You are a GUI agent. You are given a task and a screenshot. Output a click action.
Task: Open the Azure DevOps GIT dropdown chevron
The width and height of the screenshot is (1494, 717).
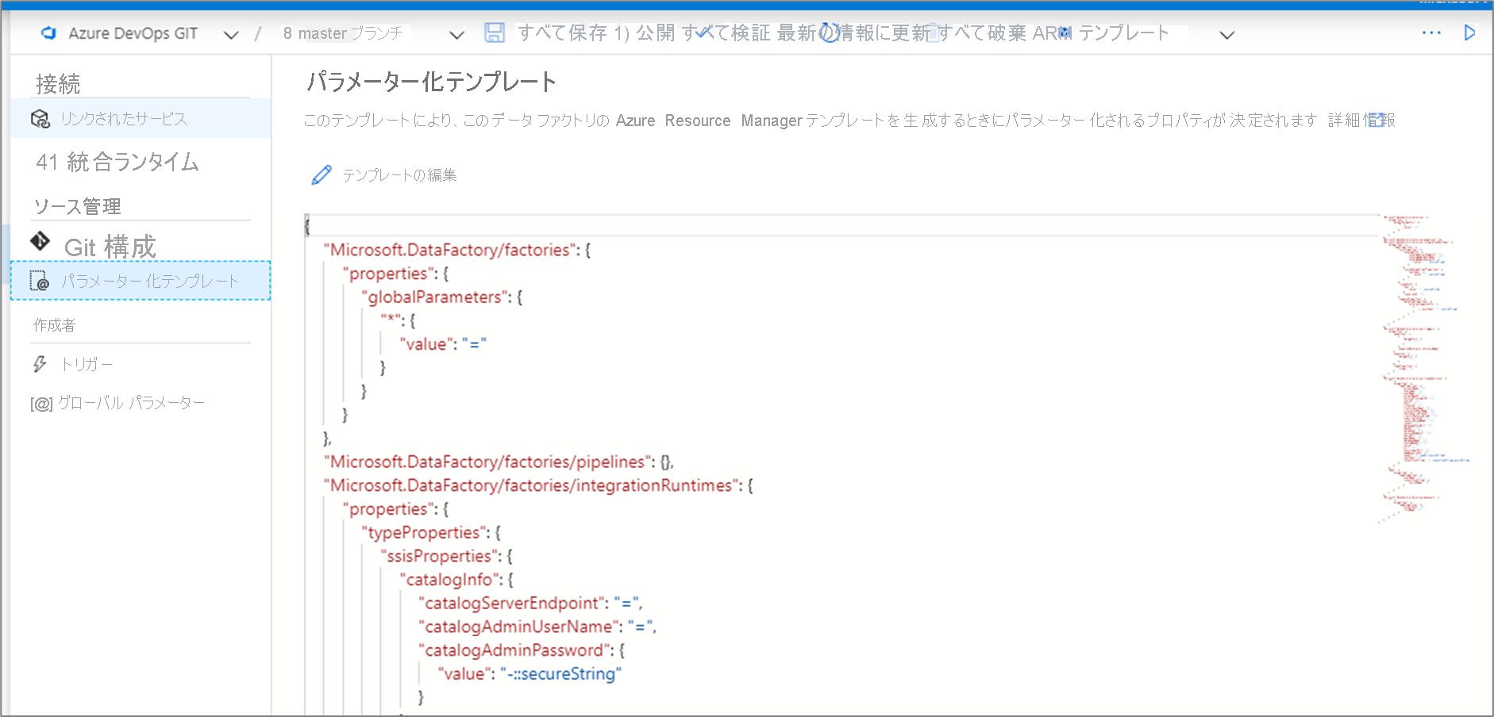[x=231, y=35]
